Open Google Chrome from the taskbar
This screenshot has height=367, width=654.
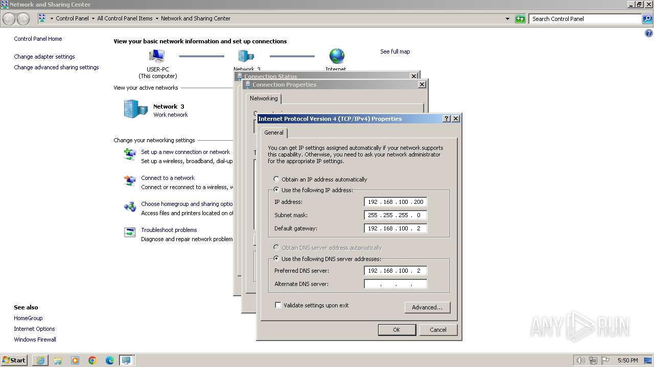(x=92, y=360)
